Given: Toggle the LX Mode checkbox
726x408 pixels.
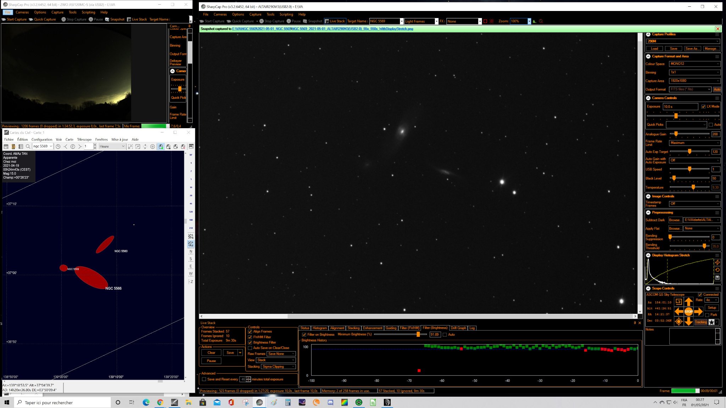Looking at the screenshot, I should pyautogui.click(x=703, y=107).
